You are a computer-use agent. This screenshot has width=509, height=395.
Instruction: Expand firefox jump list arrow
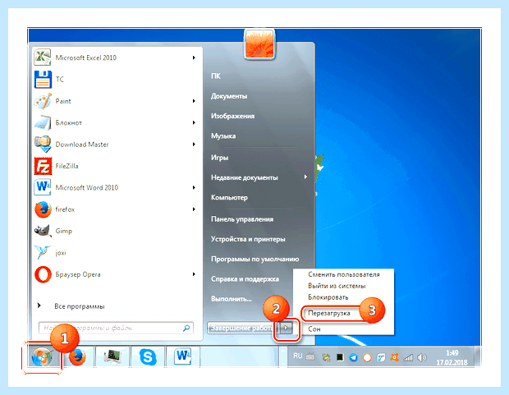194,209
